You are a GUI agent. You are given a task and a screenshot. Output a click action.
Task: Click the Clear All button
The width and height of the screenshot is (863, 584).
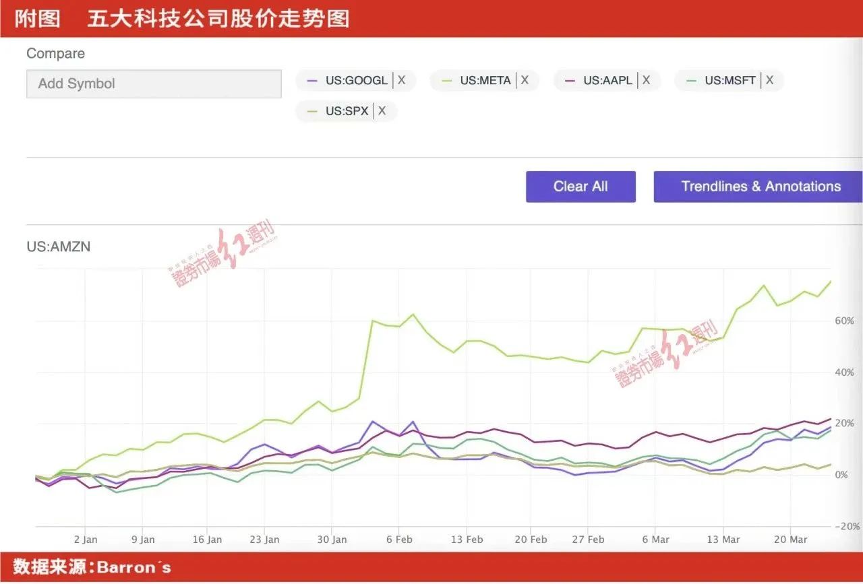click(x=581, y=187)
